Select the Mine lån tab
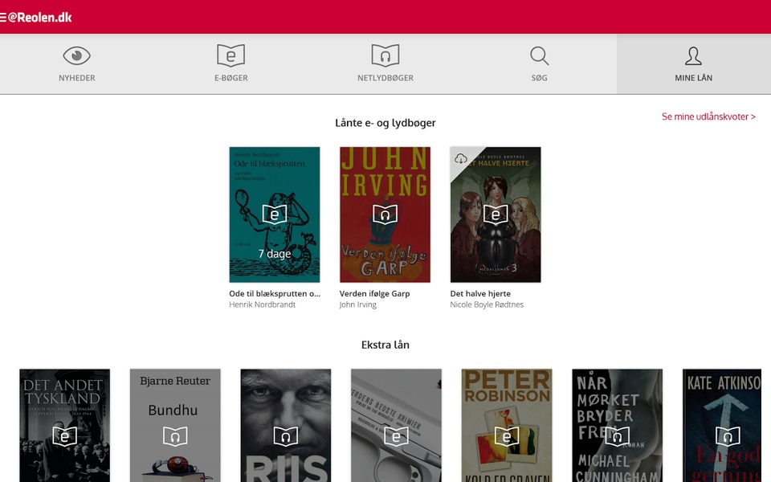The width and height of the screenshot is (771, 482). point(694,64)
